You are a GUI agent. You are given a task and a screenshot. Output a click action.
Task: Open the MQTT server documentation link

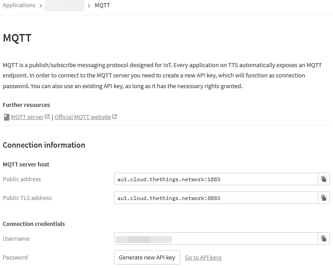pyautogui.click(x=27, y=117)
